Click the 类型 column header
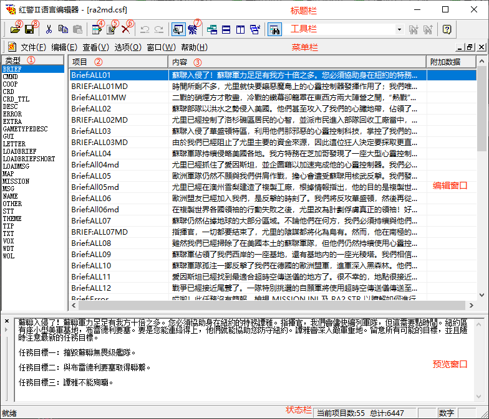This screenshot has width=489, height=419. coord(32,60)
